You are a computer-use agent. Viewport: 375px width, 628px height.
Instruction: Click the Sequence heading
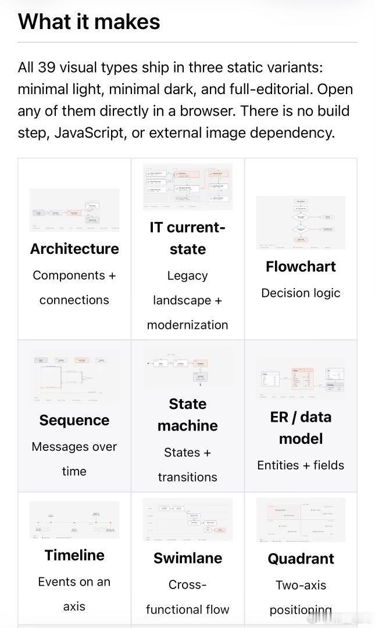point(74,420)
